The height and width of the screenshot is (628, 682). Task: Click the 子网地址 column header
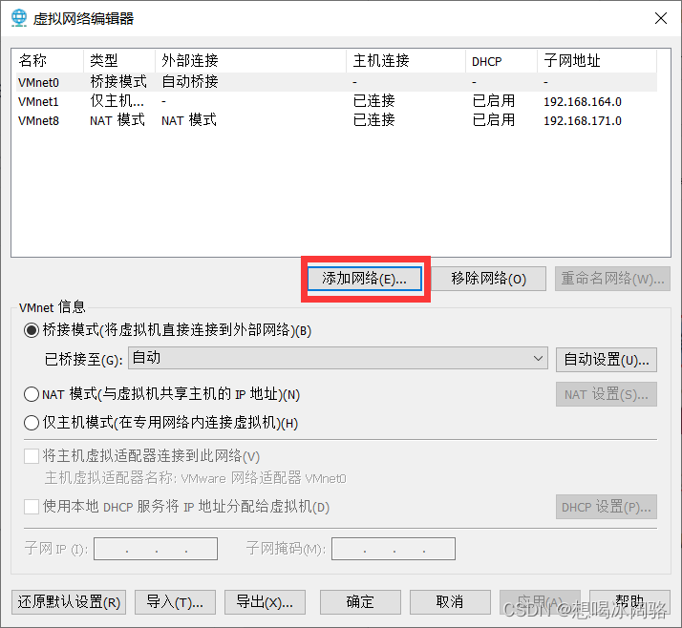pyautogui.click(x=597, y=61)
